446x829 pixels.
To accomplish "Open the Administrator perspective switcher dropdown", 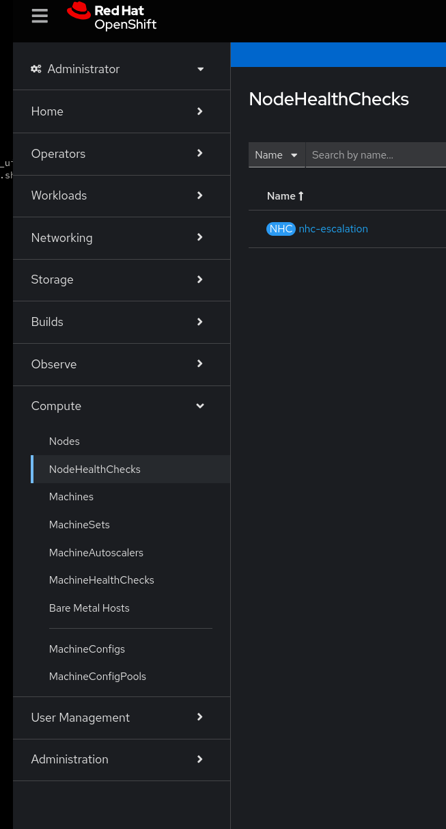I will (x=200, y=69).
